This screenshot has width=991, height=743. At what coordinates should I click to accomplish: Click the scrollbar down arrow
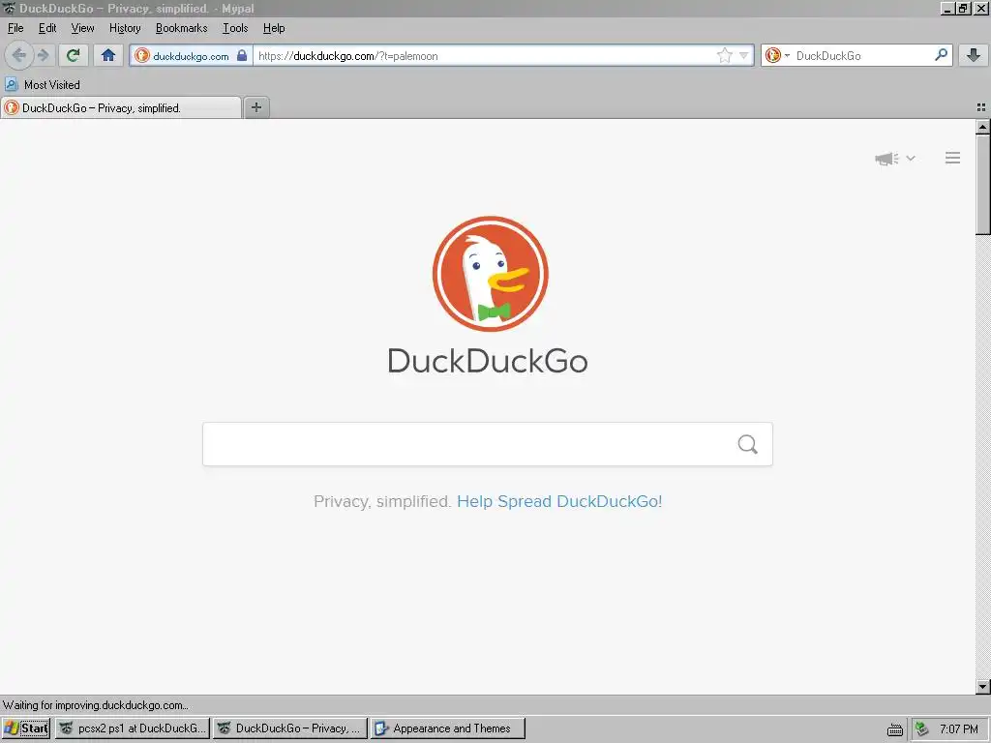tap(982, 686)
